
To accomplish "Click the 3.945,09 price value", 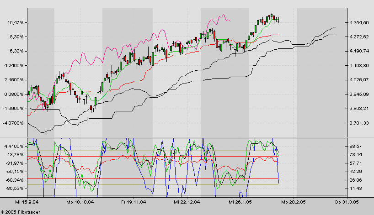I will [359, 94].
